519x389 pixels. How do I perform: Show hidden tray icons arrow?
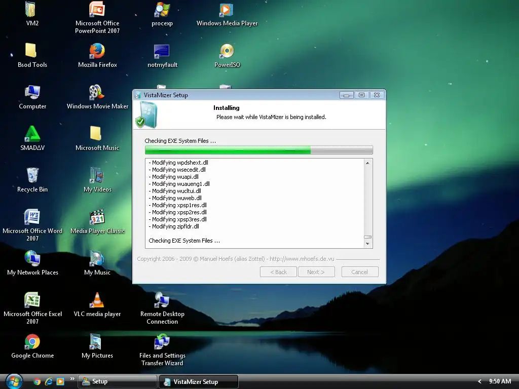(479, 381)
